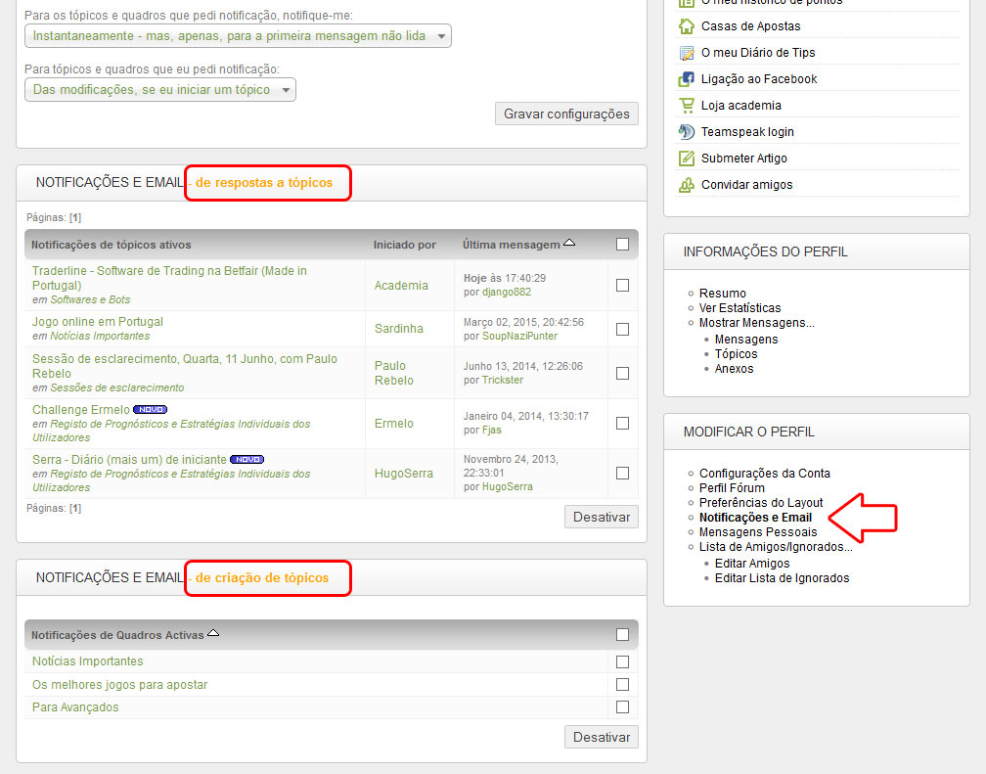The height and width of the screenshot is (774, 986).
Task: Click the sort arrow beside Última mensagem
Action: pyautogui.click(x=569, y=244)
